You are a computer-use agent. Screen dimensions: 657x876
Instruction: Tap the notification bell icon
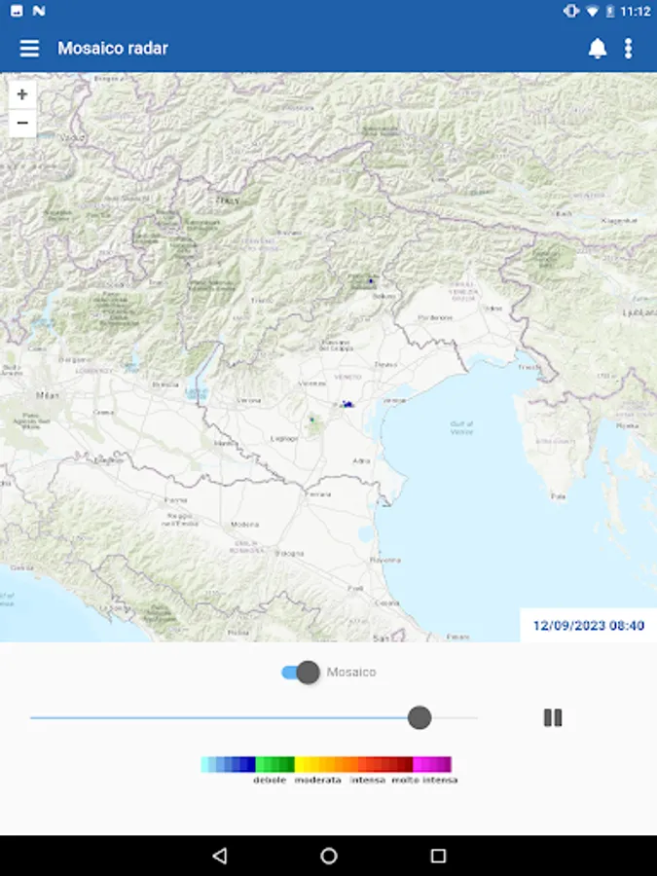[x=598, y=49]
